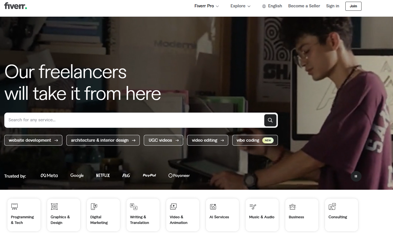
Task: Open the Graphics & Design category icon
Action: coord(54,207)
